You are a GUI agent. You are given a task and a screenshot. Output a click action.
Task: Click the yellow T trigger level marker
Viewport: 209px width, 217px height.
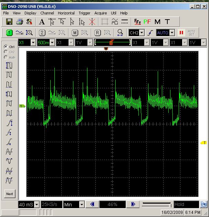tap(204, 143)
